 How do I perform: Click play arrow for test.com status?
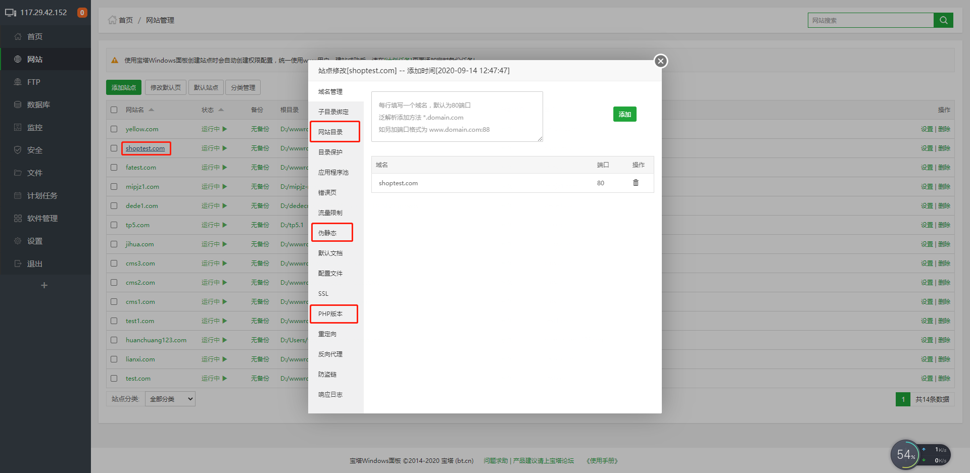pyautogui.click(x=225, y=379)
